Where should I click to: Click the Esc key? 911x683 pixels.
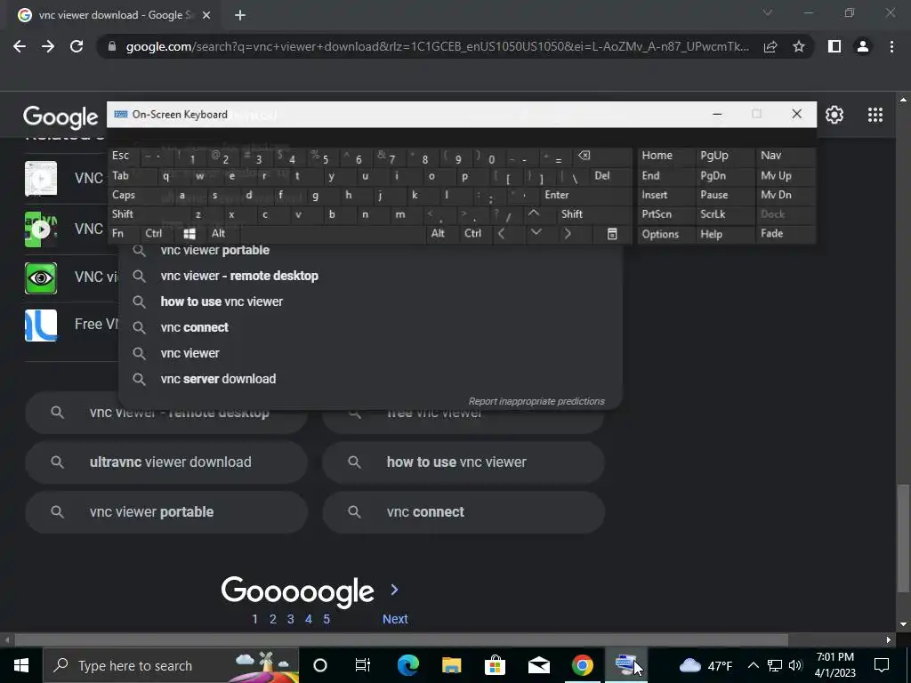click(120, 156)
